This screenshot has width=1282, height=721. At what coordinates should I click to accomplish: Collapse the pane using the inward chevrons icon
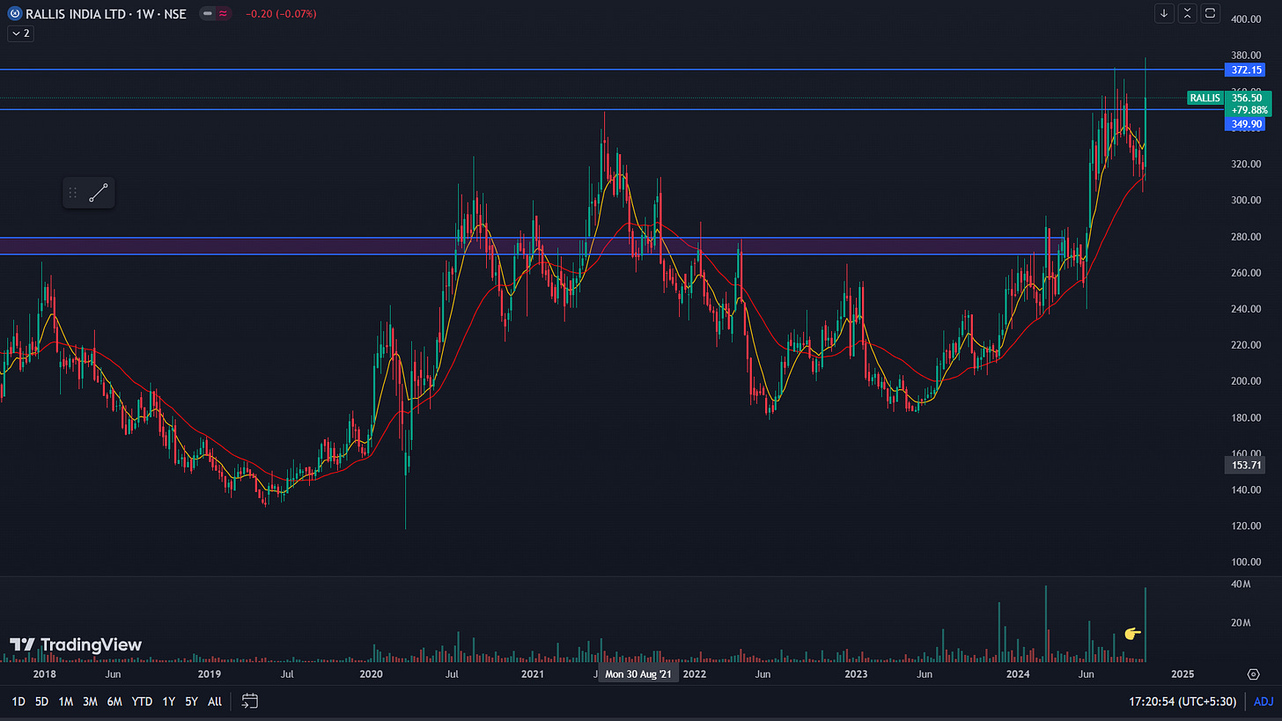tap(1188, 13)
